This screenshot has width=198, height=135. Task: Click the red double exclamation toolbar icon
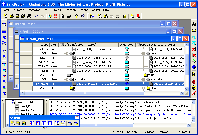[x=56, y=16]
